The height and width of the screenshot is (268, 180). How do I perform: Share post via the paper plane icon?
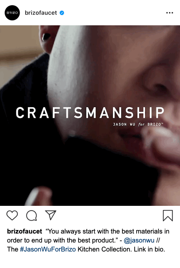point(50,215)
